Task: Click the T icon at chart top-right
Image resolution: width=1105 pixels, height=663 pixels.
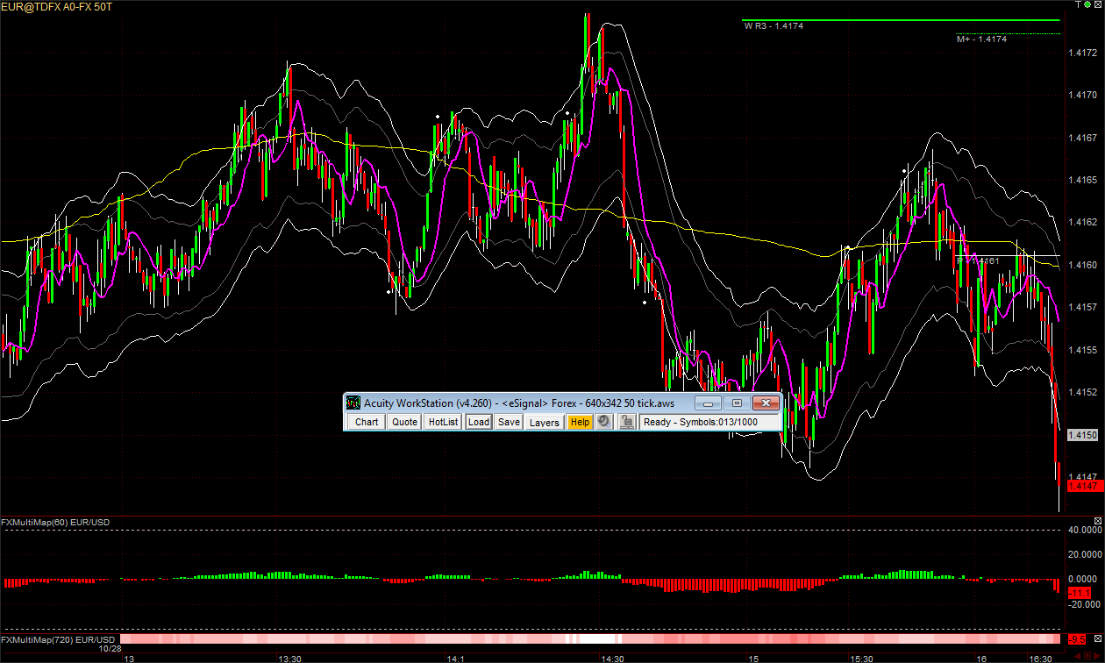Action: tap(1078, 5)
